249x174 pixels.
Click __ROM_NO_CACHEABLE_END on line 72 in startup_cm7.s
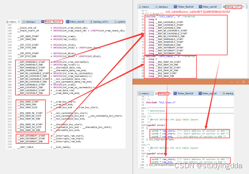click(170, 36)
